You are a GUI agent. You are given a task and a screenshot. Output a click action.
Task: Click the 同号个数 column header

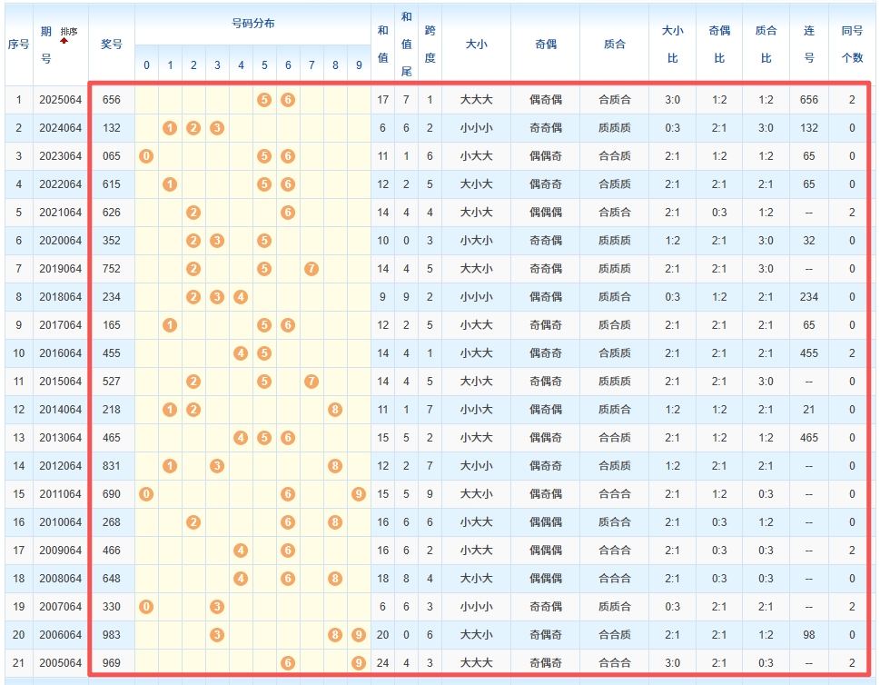852,45
